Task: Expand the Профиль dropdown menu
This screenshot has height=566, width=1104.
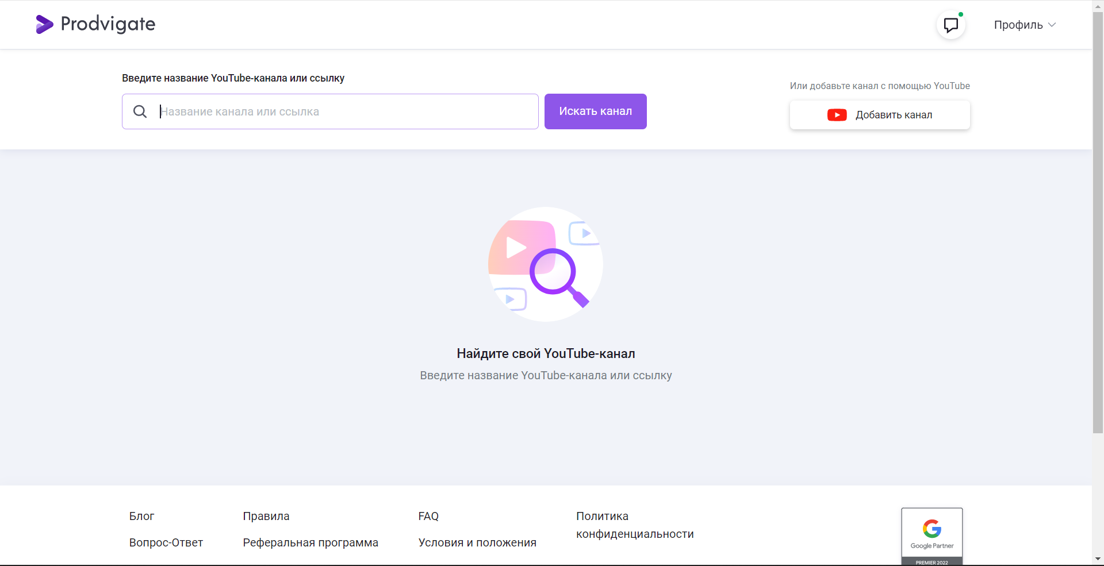Action: 1025,25
